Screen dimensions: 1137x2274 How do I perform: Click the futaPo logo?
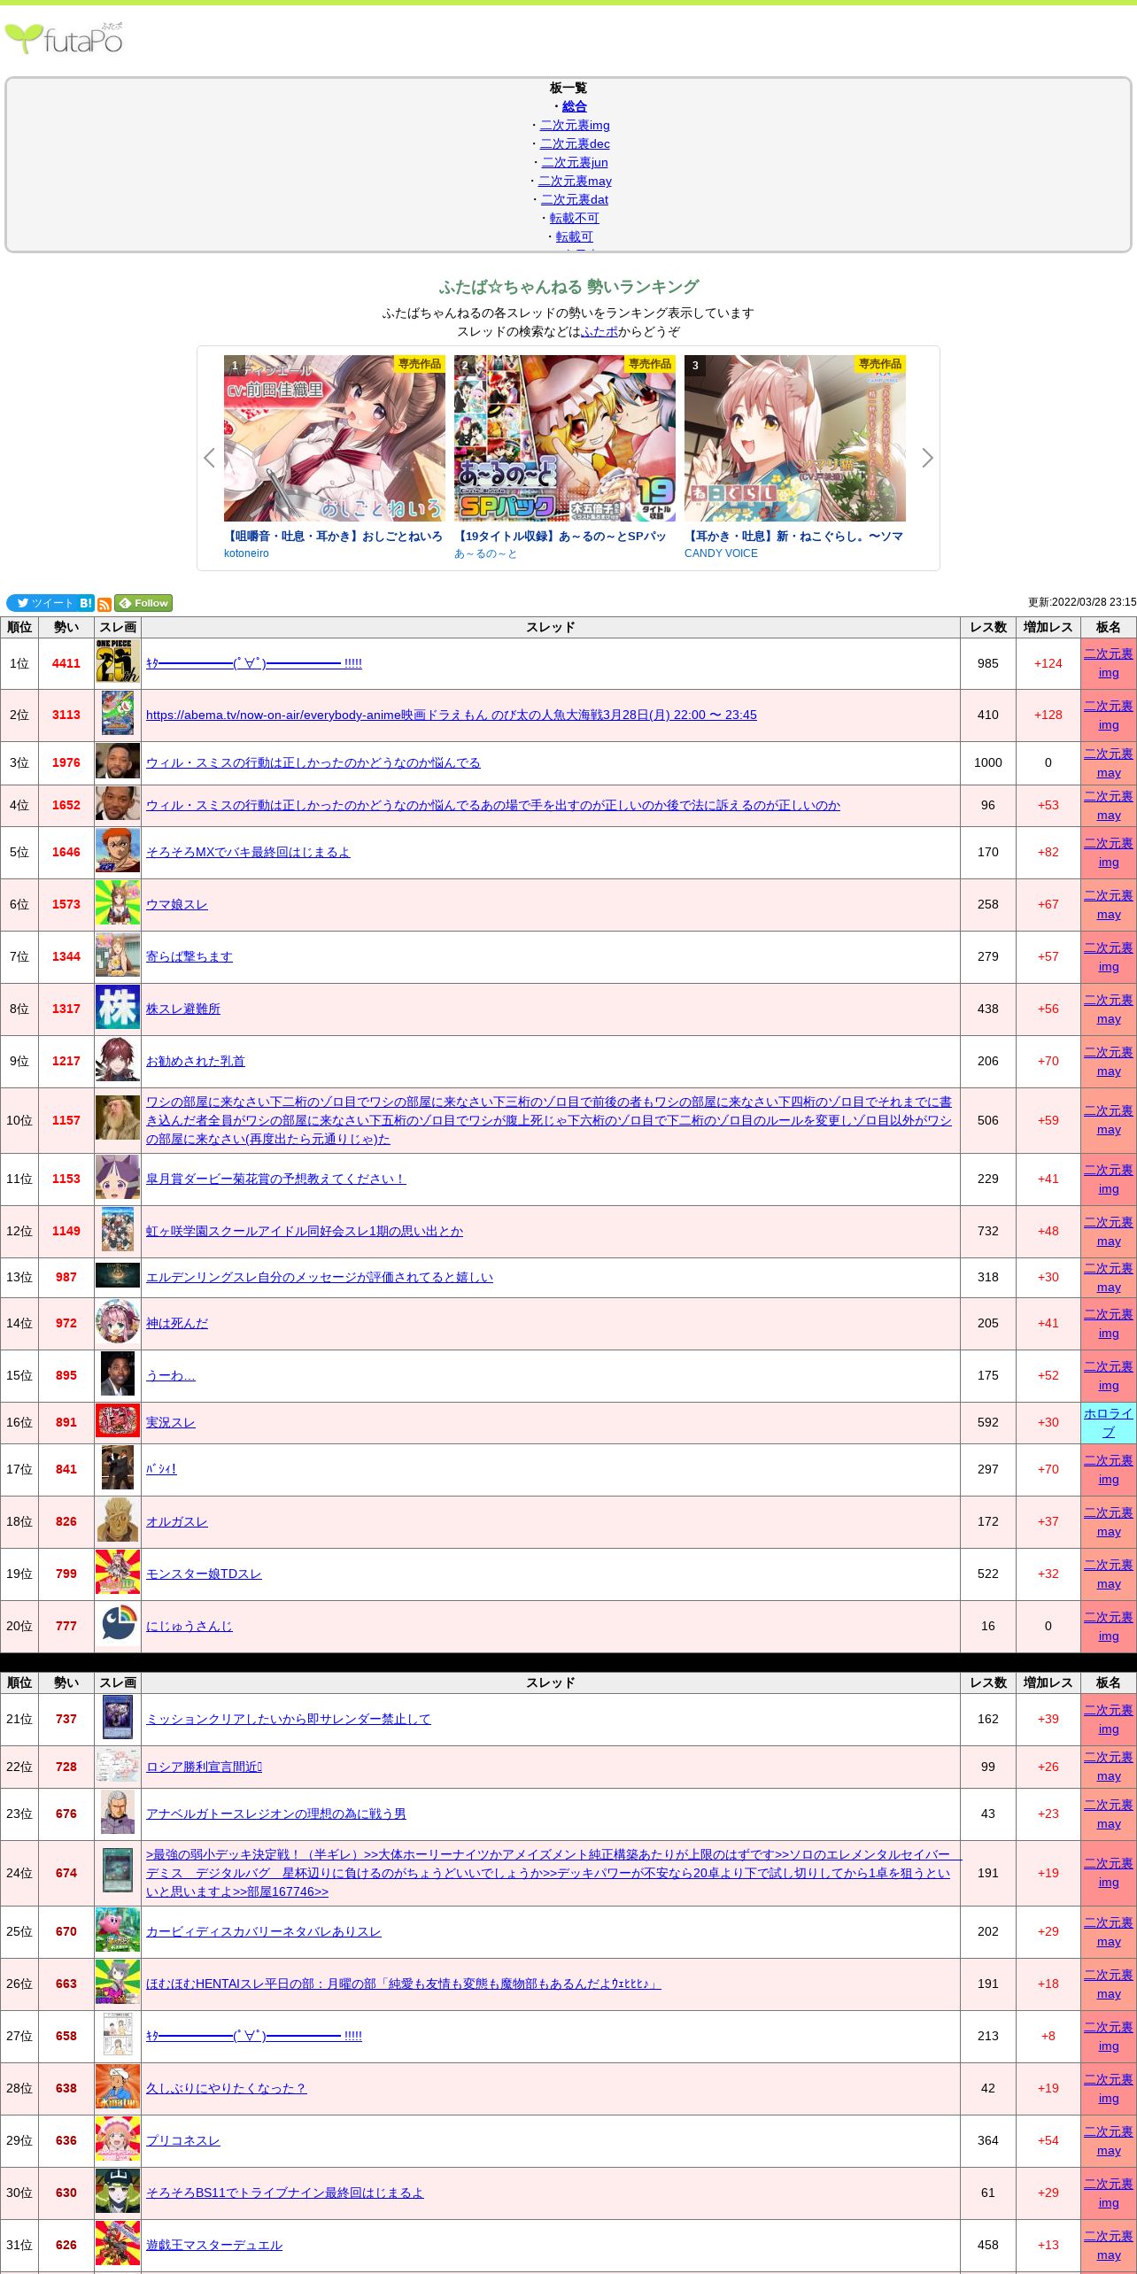point(64,39)
